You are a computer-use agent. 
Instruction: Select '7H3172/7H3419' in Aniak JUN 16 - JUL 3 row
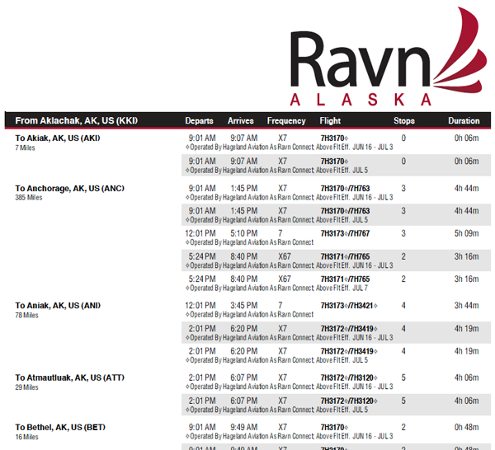[x=349, y=329]
